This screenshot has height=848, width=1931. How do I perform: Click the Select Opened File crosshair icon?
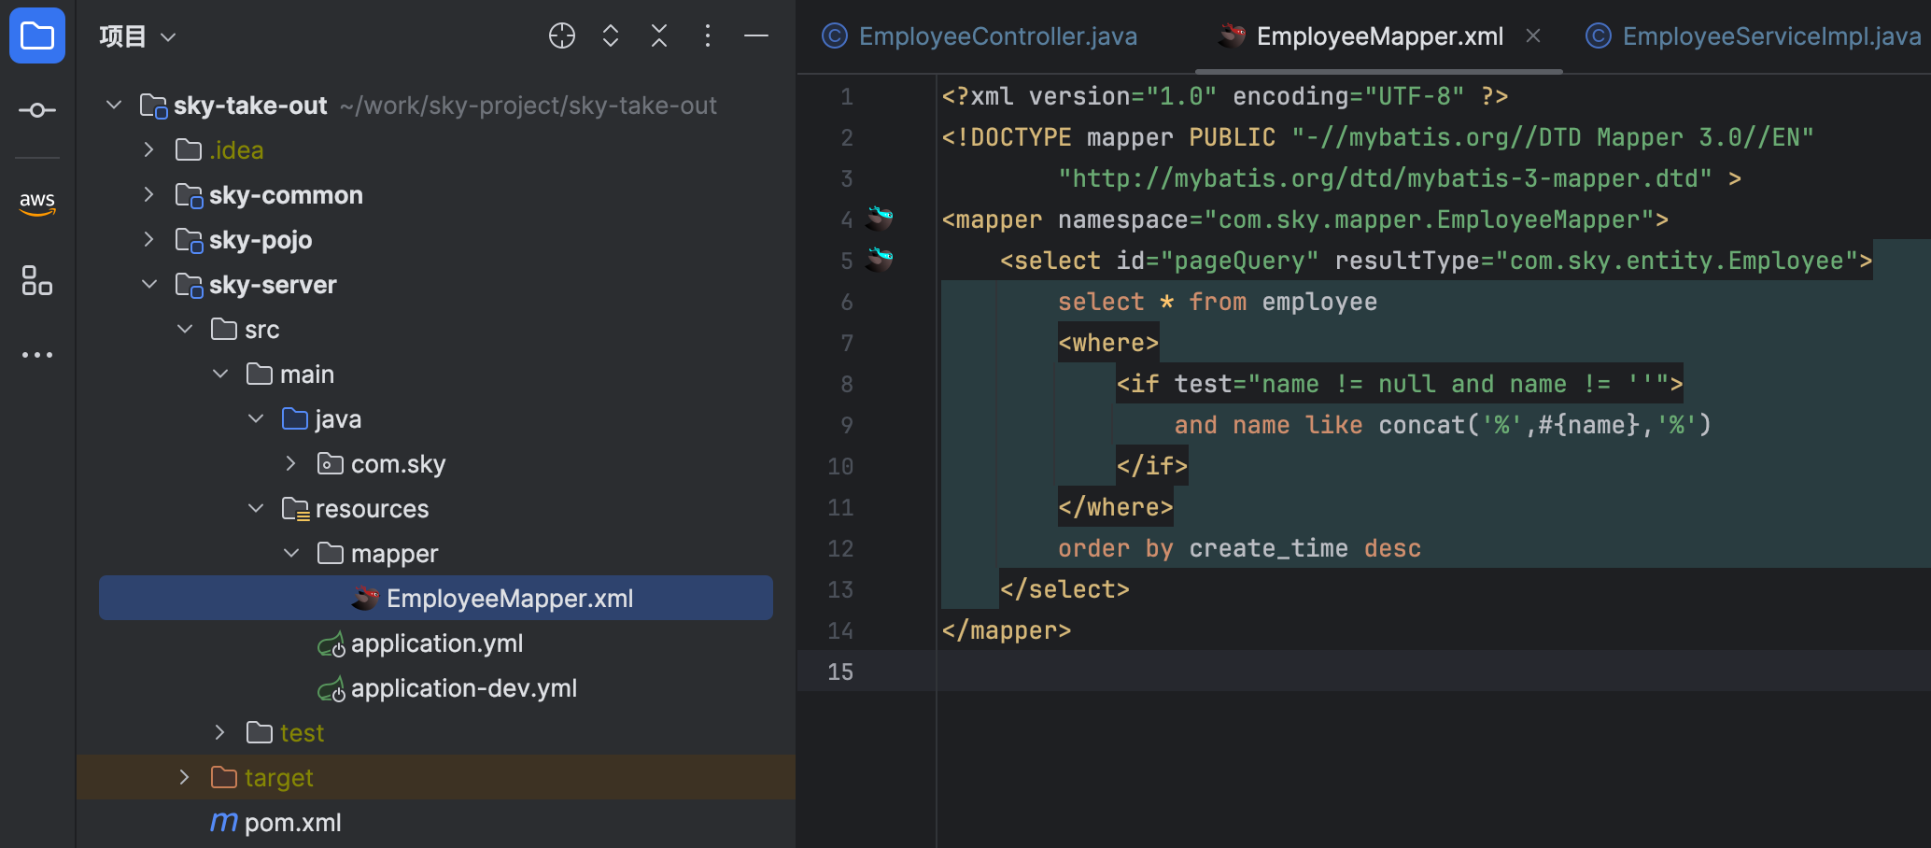pos(562,35)
